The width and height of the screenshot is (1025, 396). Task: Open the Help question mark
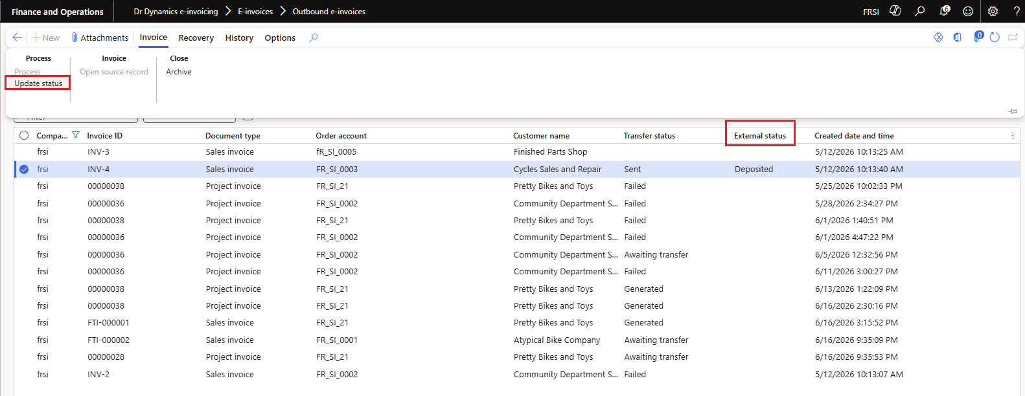1017,11
